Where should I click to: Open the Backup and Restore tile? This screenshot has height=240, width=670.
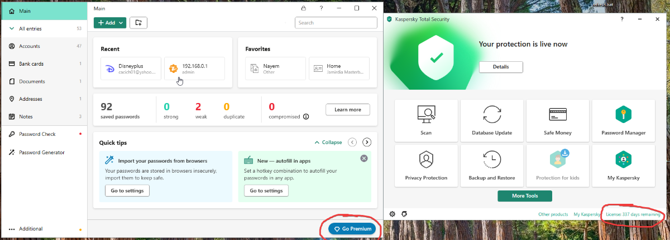coord(492,165)
